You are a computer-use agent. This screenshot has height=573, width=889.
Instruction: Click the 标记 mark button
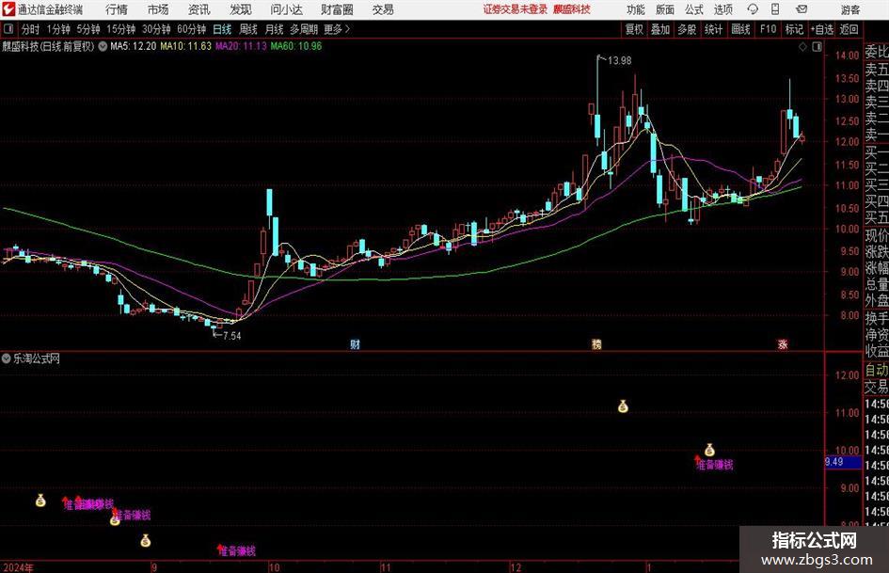tap(794, 29)
